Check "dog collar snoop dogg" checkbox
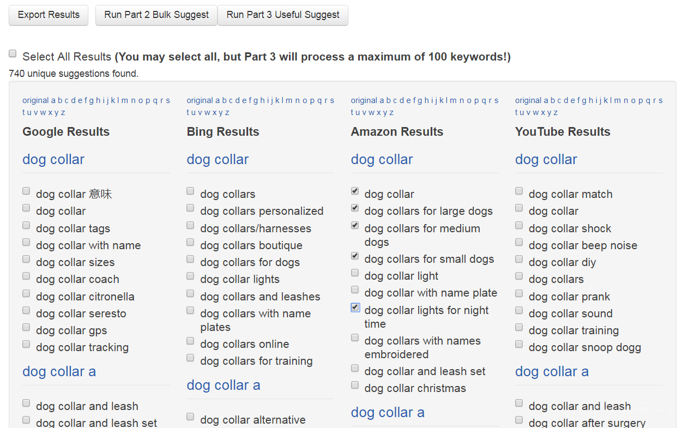 (519, 344)
